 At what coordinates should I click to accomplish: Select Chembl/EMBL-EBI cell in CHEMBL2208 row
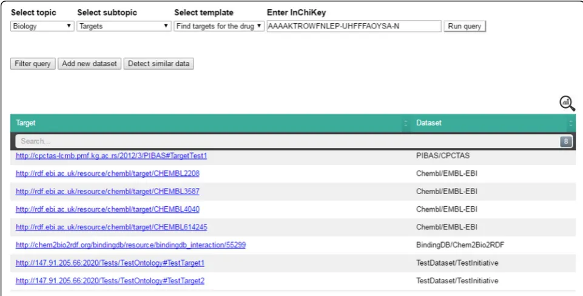click(447, 173)
